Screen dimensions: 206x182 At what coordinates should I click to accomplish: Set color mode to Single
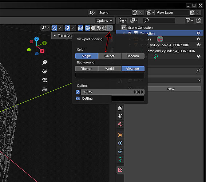(87, 56)
